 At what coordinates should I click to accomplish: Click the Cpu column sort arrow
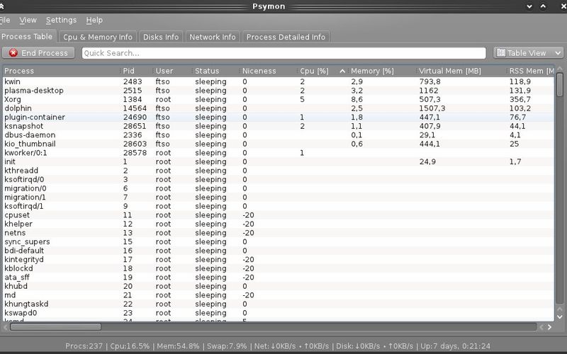point(343,71)
